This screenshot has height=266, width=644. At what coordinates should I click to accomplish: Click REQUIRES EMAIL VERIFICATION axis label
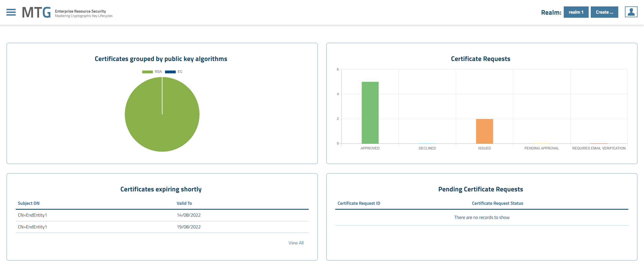click(599, 148)
